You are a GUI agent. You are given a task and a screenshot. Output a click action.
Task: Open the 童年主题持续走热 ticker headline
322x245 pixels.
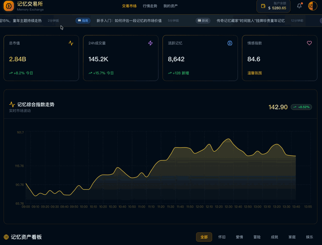(21, 20)
